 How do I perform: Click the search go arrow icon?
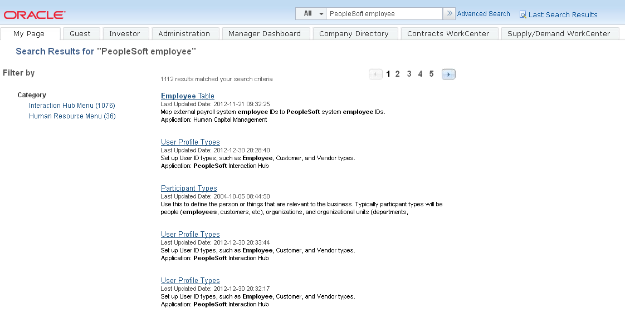coord(449,13)
